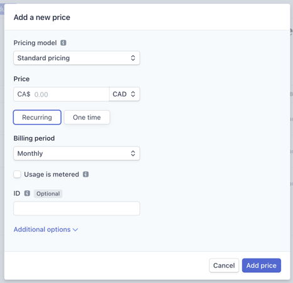
Task: Click chevron icon next to Additional options
Action: pos(75,230)
